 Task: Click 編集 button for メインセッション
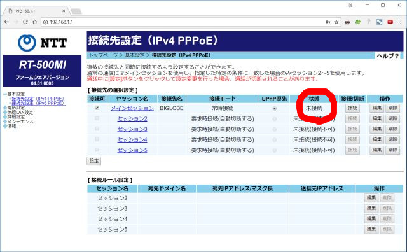point(376,108)
